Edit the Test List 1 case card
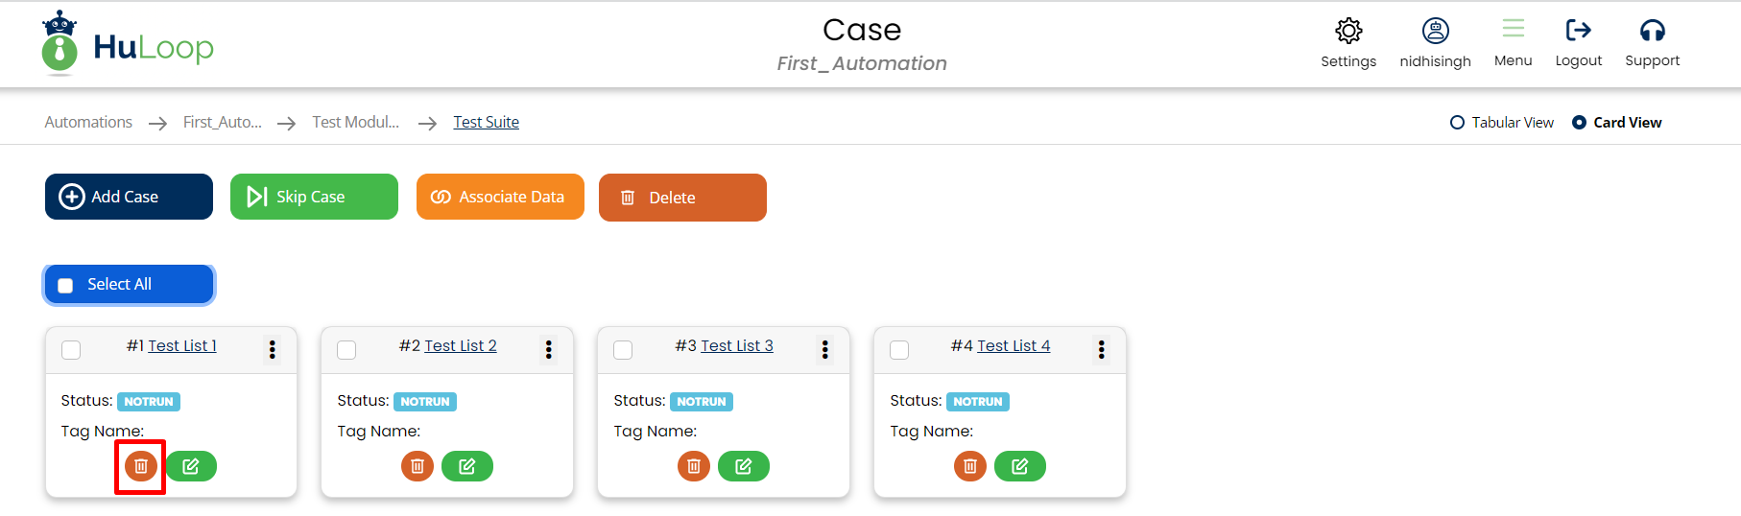The width and height of the screenshot is (1741, 516). click(x=191, y=466)
